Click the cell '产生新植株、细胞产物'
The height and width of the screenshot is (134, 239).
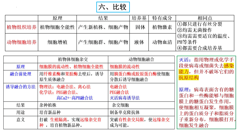click(x=103, y=27)
